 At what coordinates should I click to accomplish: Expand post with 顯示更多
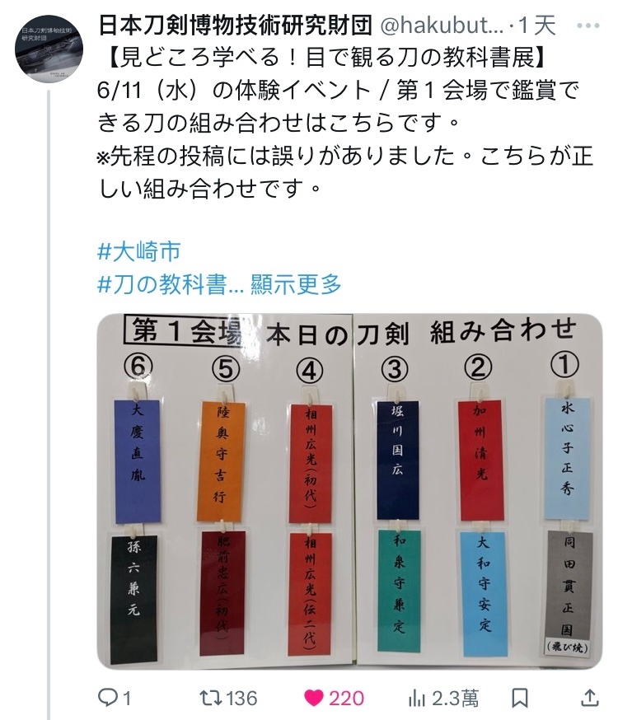296,284
